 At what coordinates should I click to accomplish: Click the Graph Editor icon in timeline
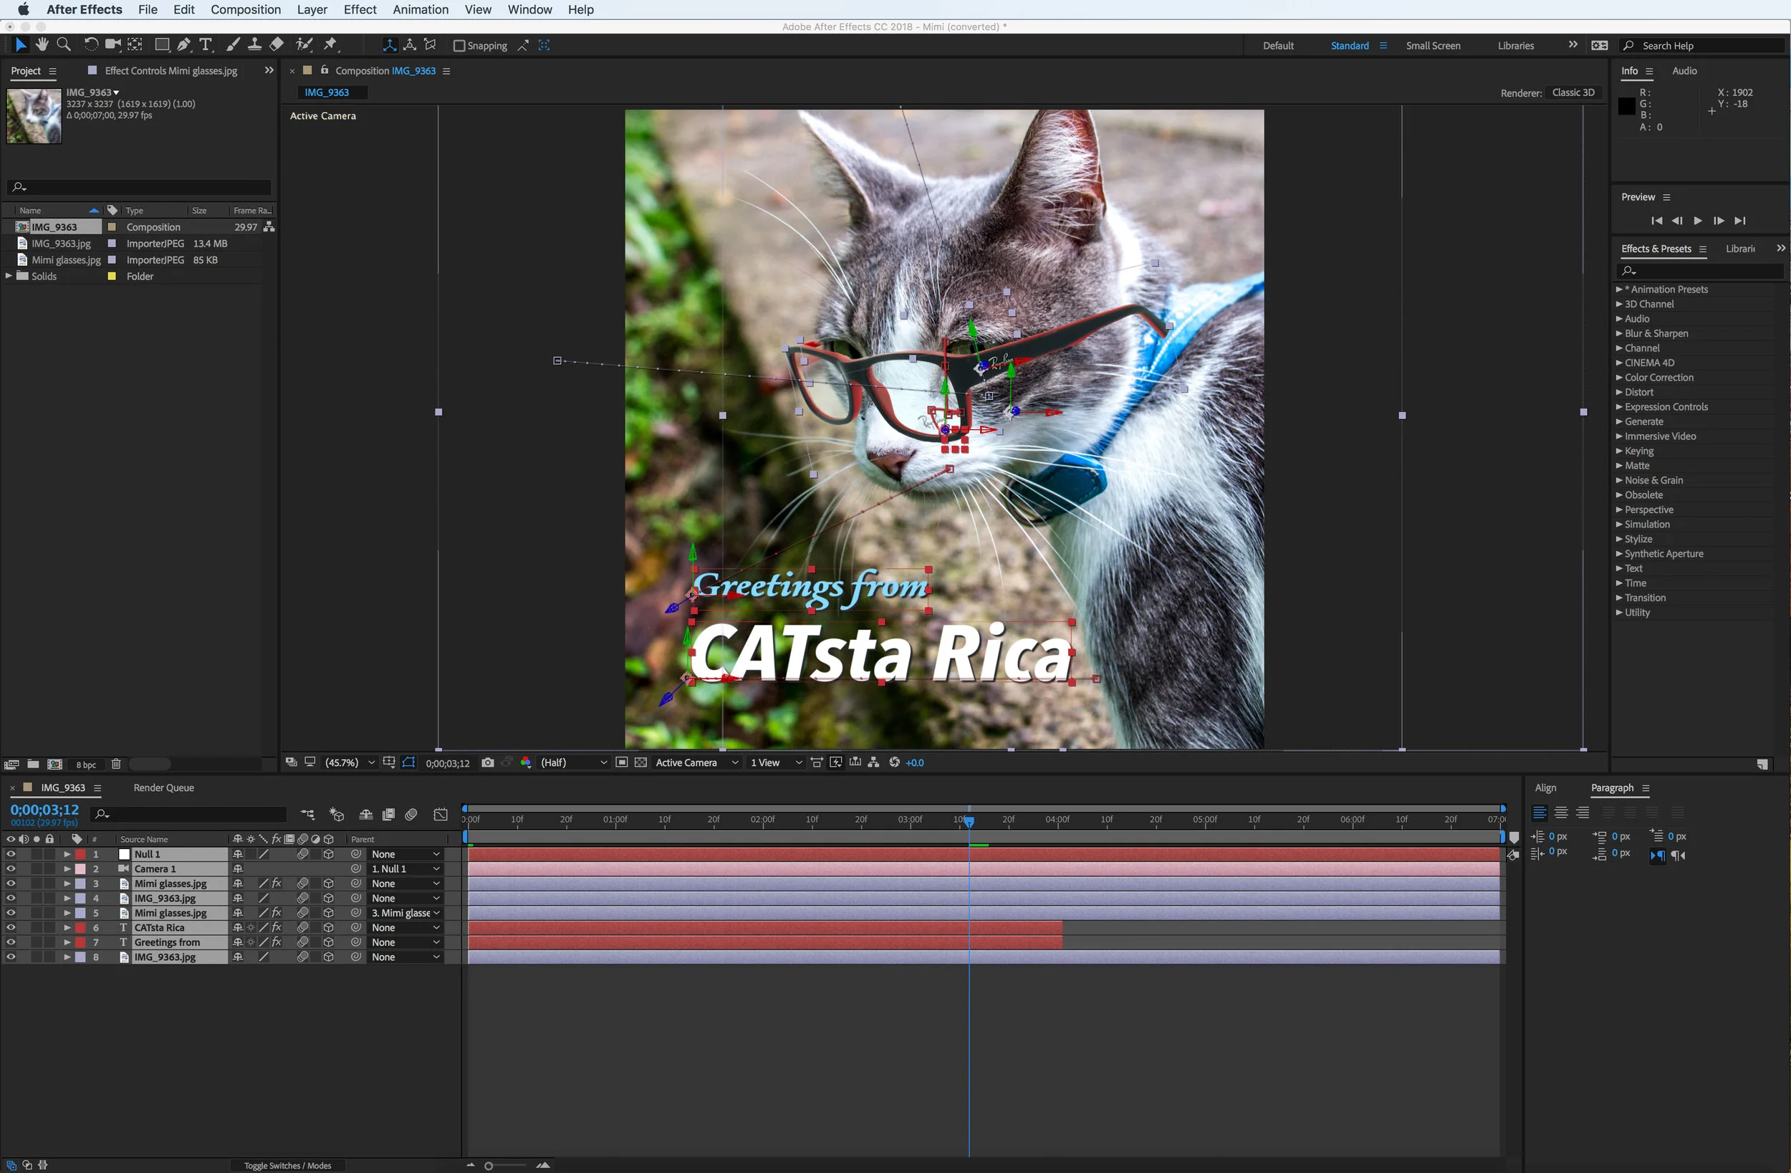coord(441,815)
